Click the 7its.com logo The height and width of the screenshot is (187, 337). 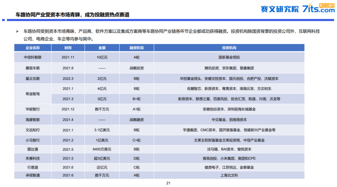pos(318,8)
